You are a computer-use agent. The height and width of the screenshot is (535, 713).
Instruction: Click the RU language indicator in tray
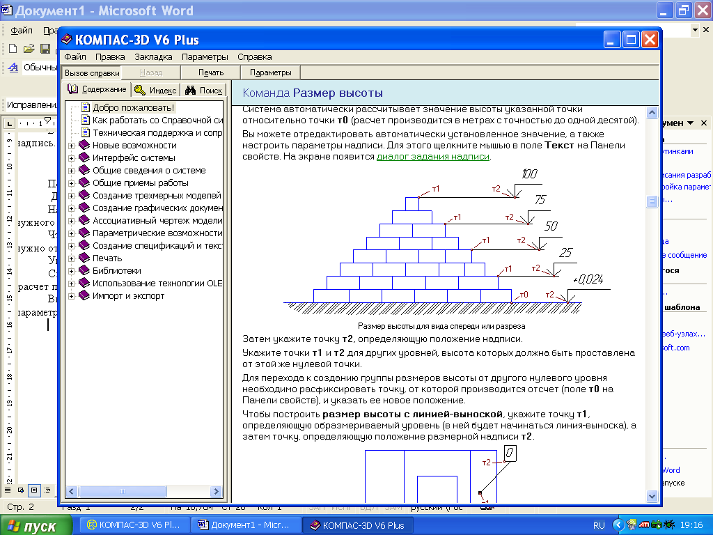tap(599, 525)
